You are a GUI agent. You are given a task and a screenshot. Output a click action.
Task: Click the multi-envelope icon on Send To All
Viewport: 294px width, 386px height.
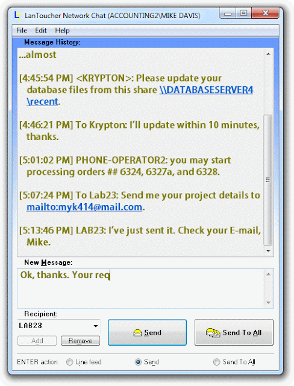click(213, 332)
